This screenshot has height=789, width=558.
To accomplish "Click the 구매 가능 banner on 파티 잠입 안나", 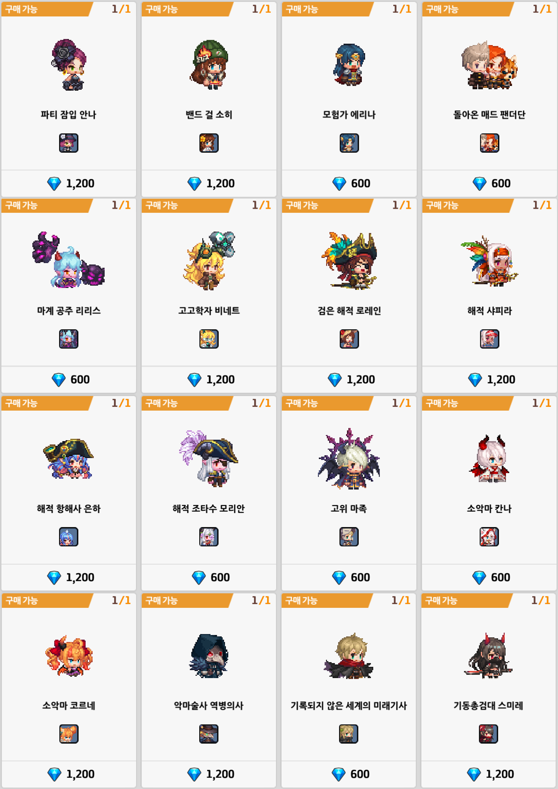I will [46, 9].
